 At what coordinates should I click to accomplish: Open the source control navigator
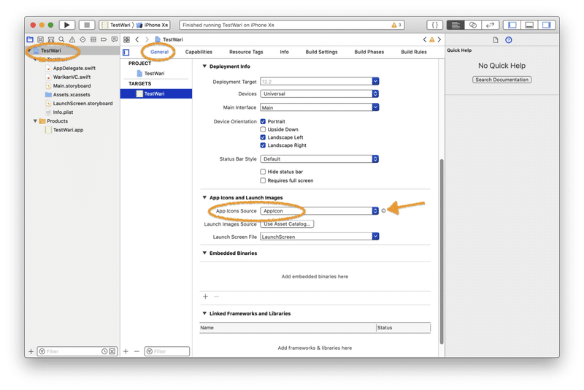tap(41, 39)
